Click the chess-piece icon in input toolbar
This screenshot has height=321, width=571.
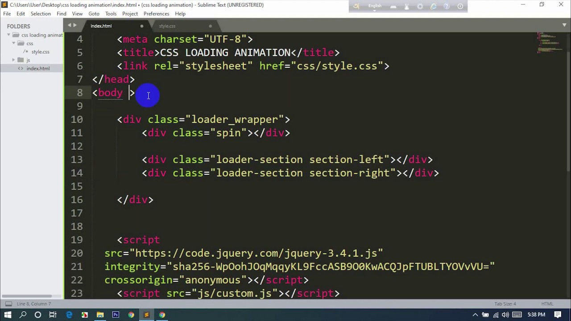coord(406,6)
